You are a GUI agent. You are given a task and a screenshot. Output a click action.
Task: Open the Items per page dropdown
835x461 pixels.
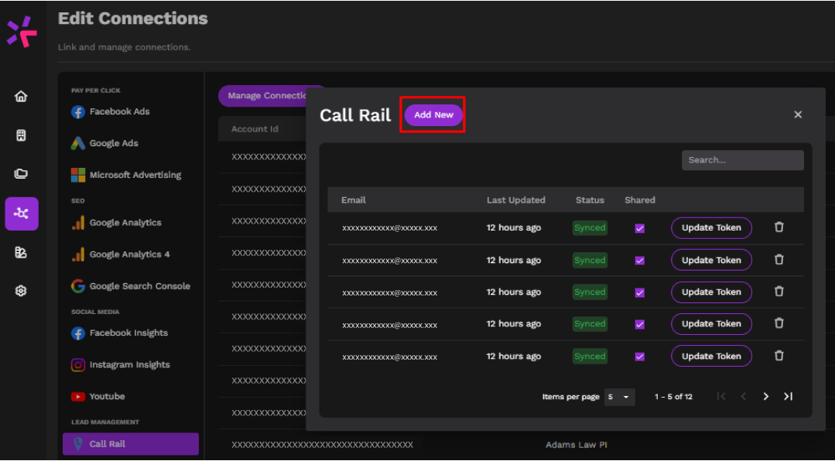[x=619, y=397]
